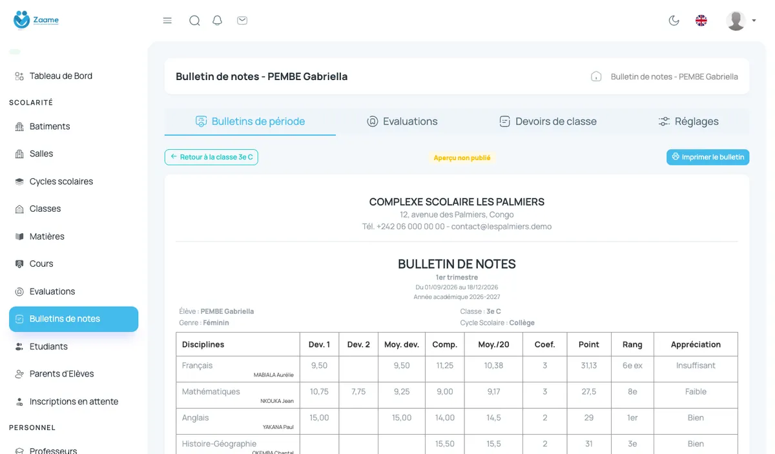
Task: Click teacher name NKOUKA Jean
Action: [277, 401]
